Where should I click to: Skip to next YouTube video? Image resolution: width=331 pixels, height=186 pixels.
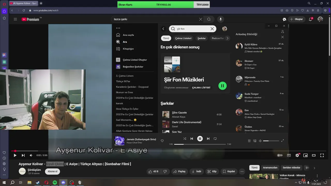[23, 155]
